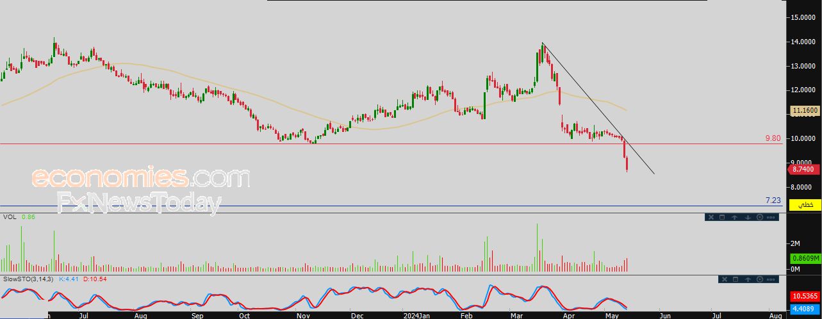
Task: Click the green volume tag 0.8609M
Action: click(x=805, y=258)
